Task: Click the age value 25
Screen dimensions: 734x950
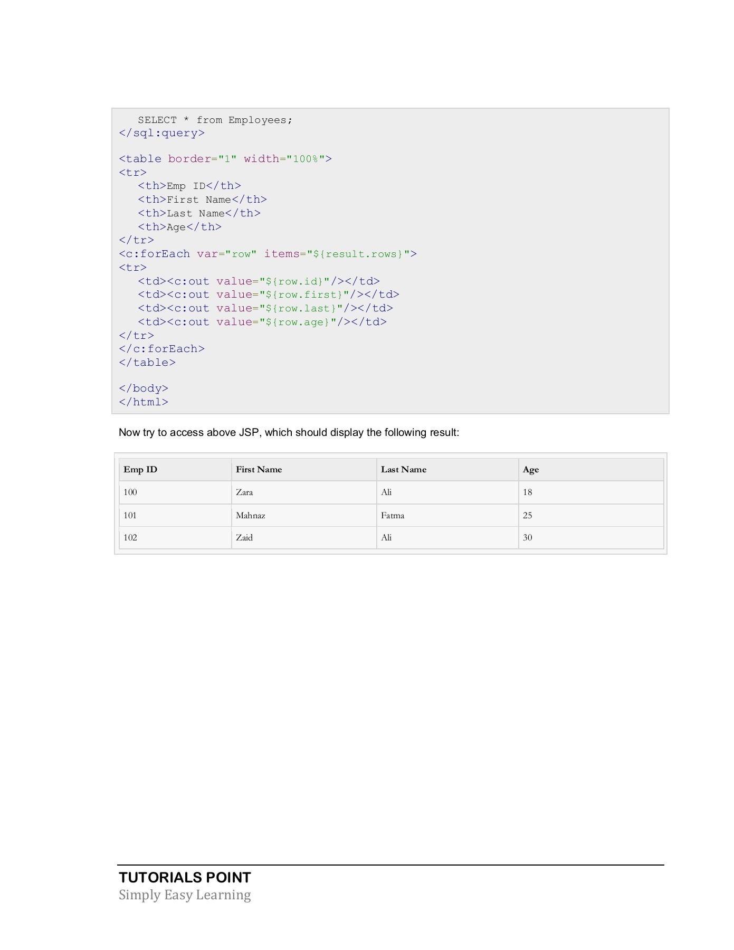Action: point(527,515)
